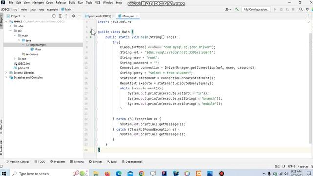Open Chrome from the taskbar
313x176 pixels.
click(x=141, y=173)
